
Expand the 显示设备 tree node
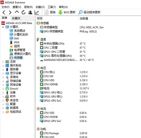(x=3, y=74)
